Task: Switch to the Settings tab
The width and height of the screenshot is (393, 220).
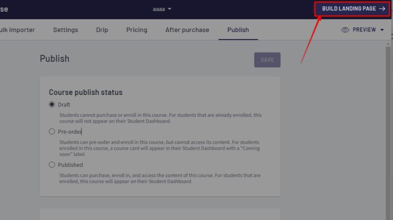Action: tap(65, 30)
